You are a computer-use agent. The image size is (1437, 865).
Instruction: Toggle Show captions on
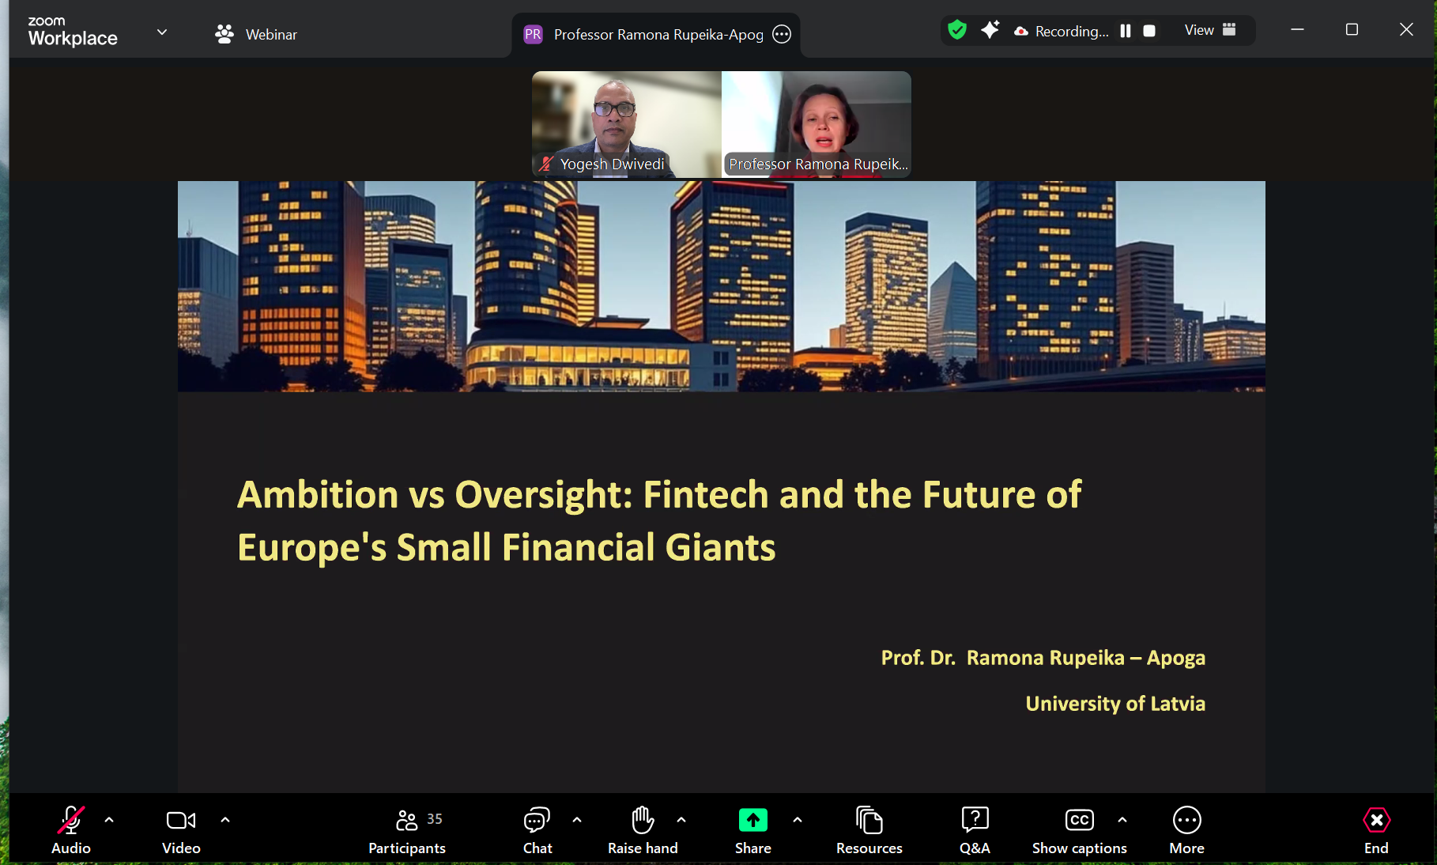coord(1079,829)
